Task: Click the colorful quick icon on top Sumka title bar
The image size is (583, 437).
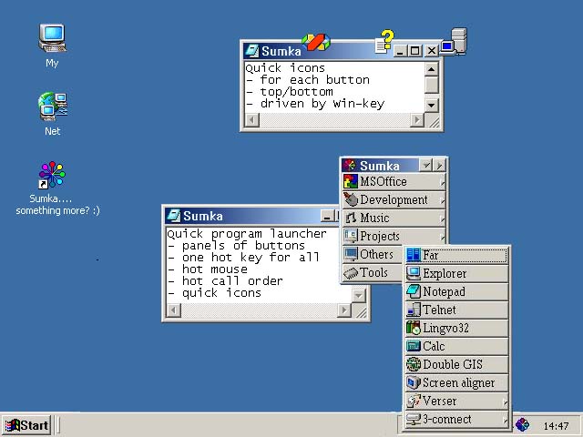Action: pyautogui.click(x=316, y=42)
